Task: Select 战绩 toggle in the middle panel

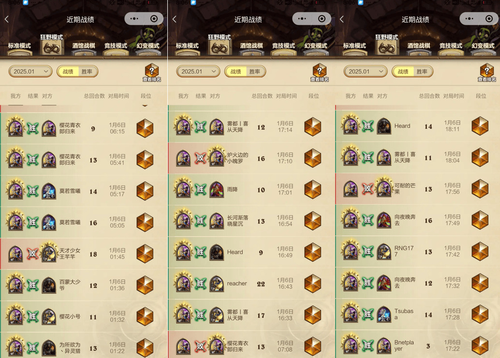Action: pos(235,72)
